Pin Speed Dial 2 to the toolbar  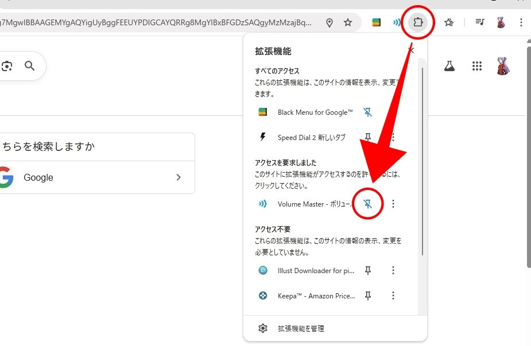368,137
